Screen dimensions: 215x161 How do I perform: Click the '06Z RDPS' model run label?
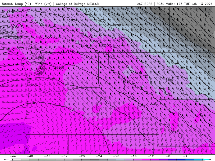pyautogui.click(x=145, y=4)
